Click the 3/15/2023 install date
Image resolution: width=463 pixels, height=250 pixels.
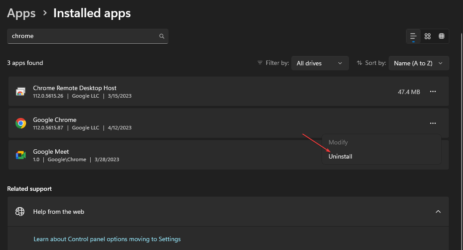(x=119, y=96)
